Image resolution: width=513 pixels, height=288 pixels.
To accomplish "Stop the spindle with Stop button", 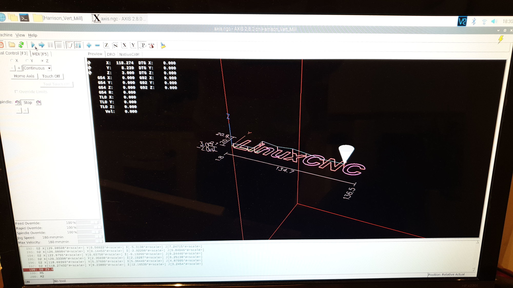I will coord(28,102).
